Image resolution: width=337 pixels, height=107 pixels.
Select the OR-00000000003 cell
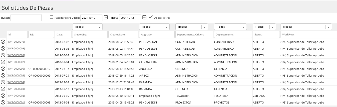coord(39,103)
